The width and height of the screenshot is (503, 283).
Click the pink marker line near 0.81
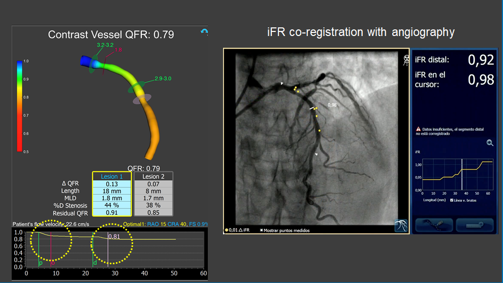coord(108,251)
